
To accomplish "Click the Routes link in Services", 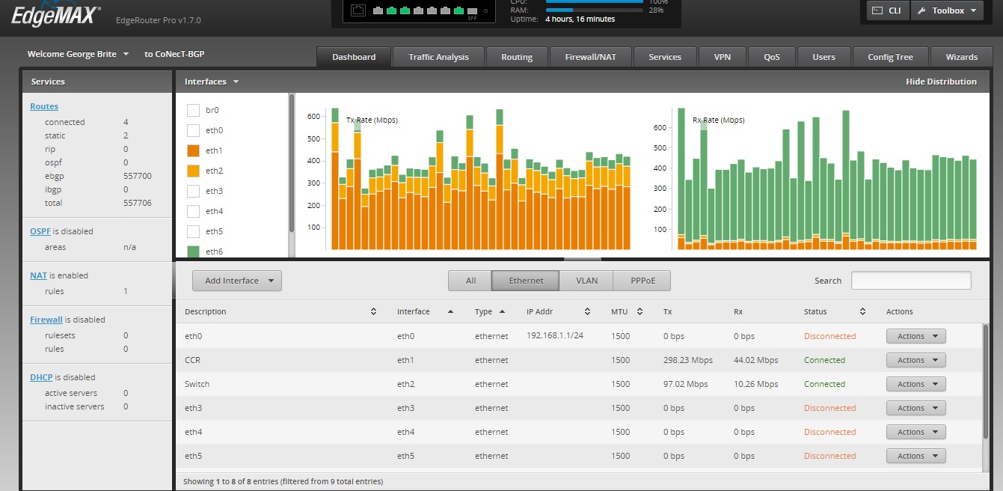I will pyautogui.click(x=44, y=106).
